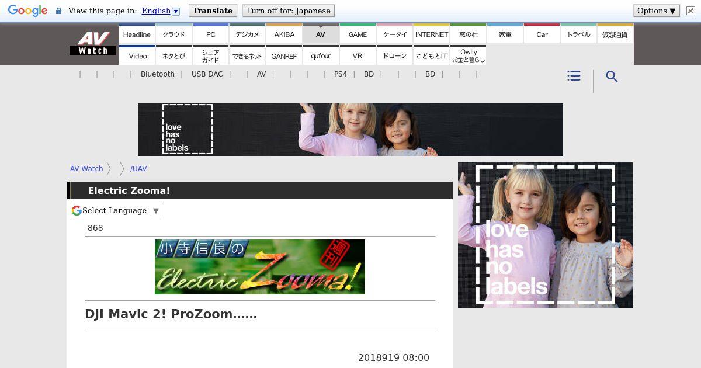Image resolution: width=701 pixels, height=368 pixels.
Task: Close the Google Translate bar
Action: [x=690, y=11]
